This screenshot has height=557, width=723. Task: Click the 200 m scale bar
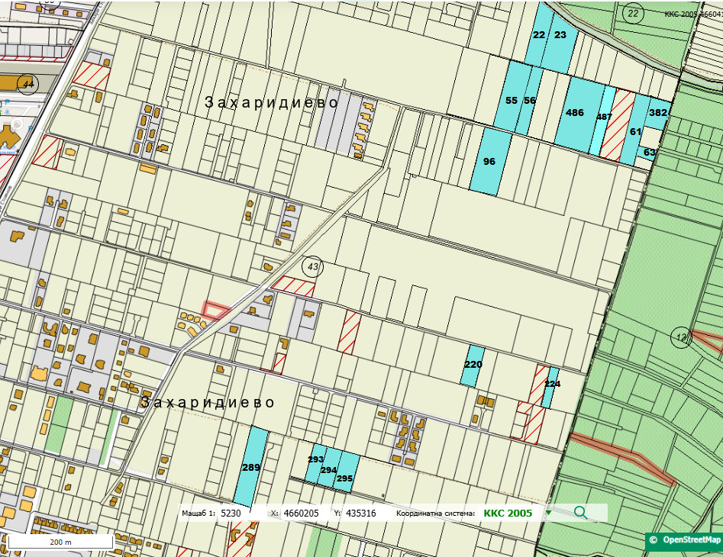click(x=60, y=541)
